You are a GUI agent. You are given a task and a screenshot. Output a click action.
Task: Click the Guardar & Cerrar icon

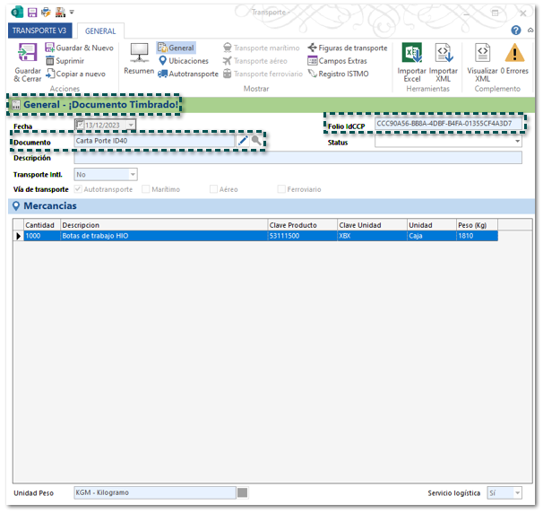pyautogui.click(x=27, y=55)
